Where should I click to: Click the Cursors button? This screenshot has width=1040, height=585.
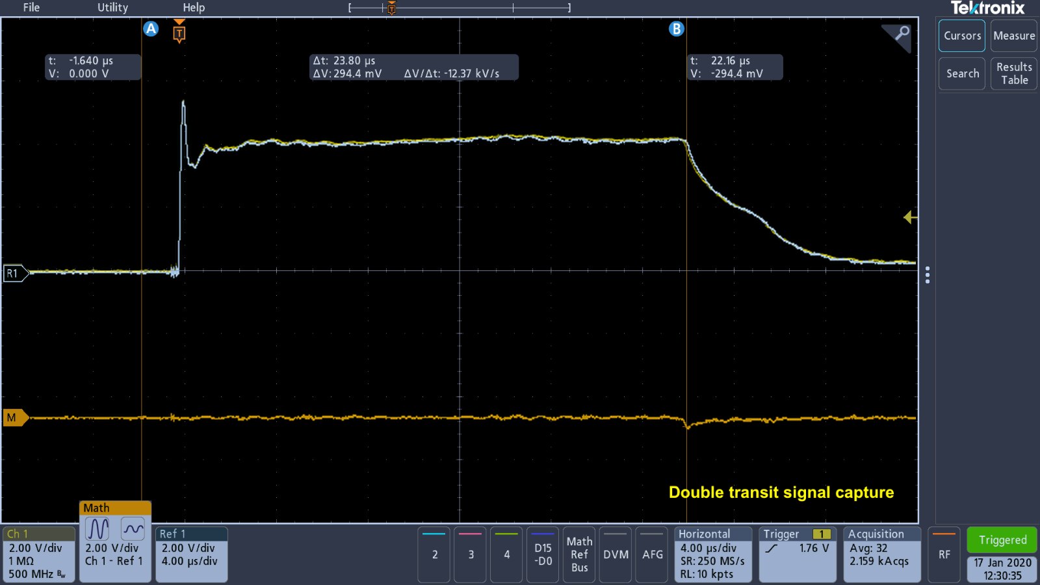click(962, 36)
